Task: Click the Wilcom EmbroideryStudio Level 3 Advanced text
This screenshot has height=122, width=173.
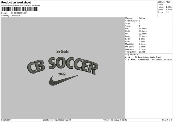Action: (20, 6)
